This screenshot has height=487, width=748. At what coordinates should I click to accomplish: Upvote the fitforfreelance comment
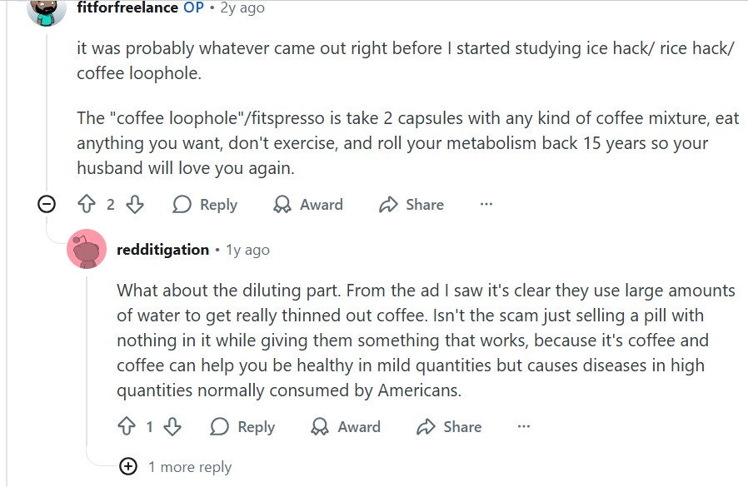(87, 205)
